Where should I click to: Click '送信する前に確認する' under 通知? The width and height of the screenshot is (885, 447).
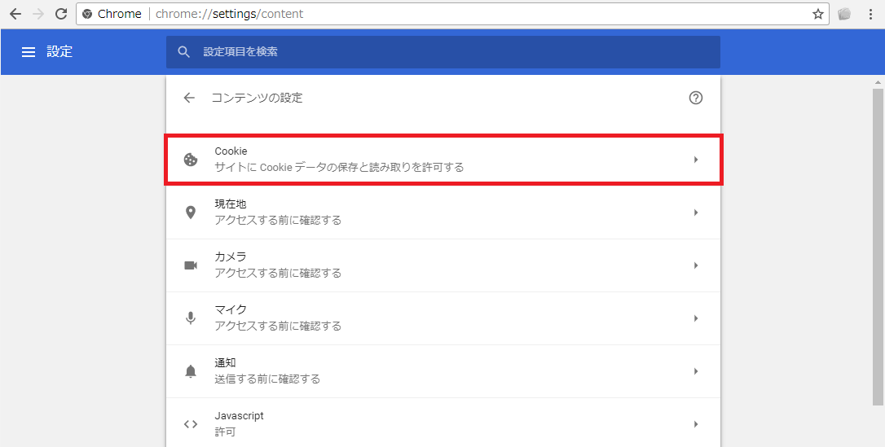point(267,379)
